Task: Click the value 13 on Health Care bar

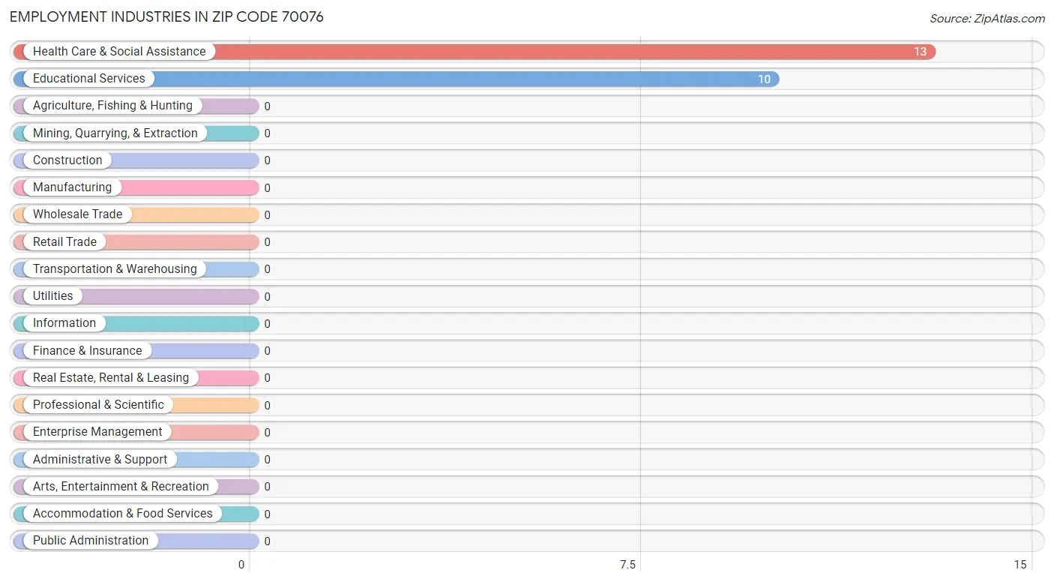Action: 920,52
